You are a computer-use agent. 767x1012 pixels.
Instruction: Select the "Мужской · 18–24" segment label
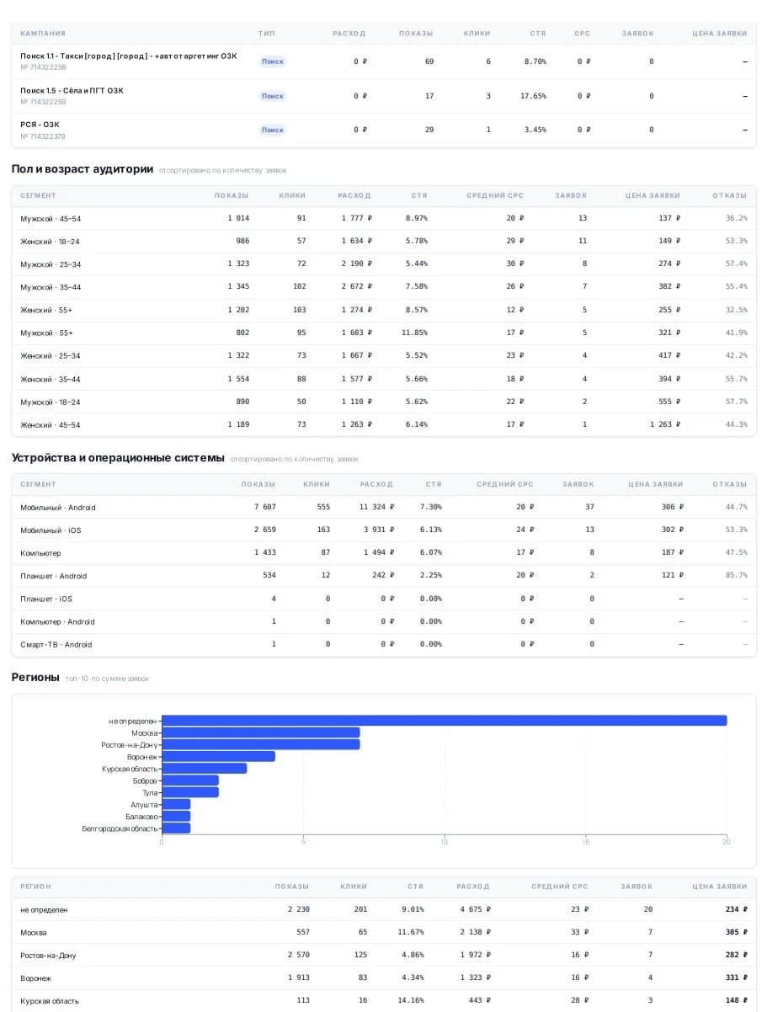[51, 402]
